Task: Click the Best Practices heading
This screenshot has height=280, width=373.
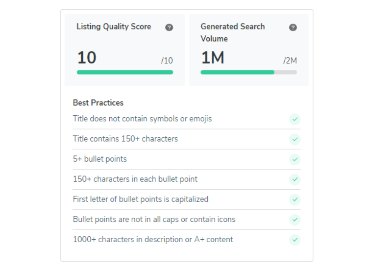Action: tap(98, 103)
